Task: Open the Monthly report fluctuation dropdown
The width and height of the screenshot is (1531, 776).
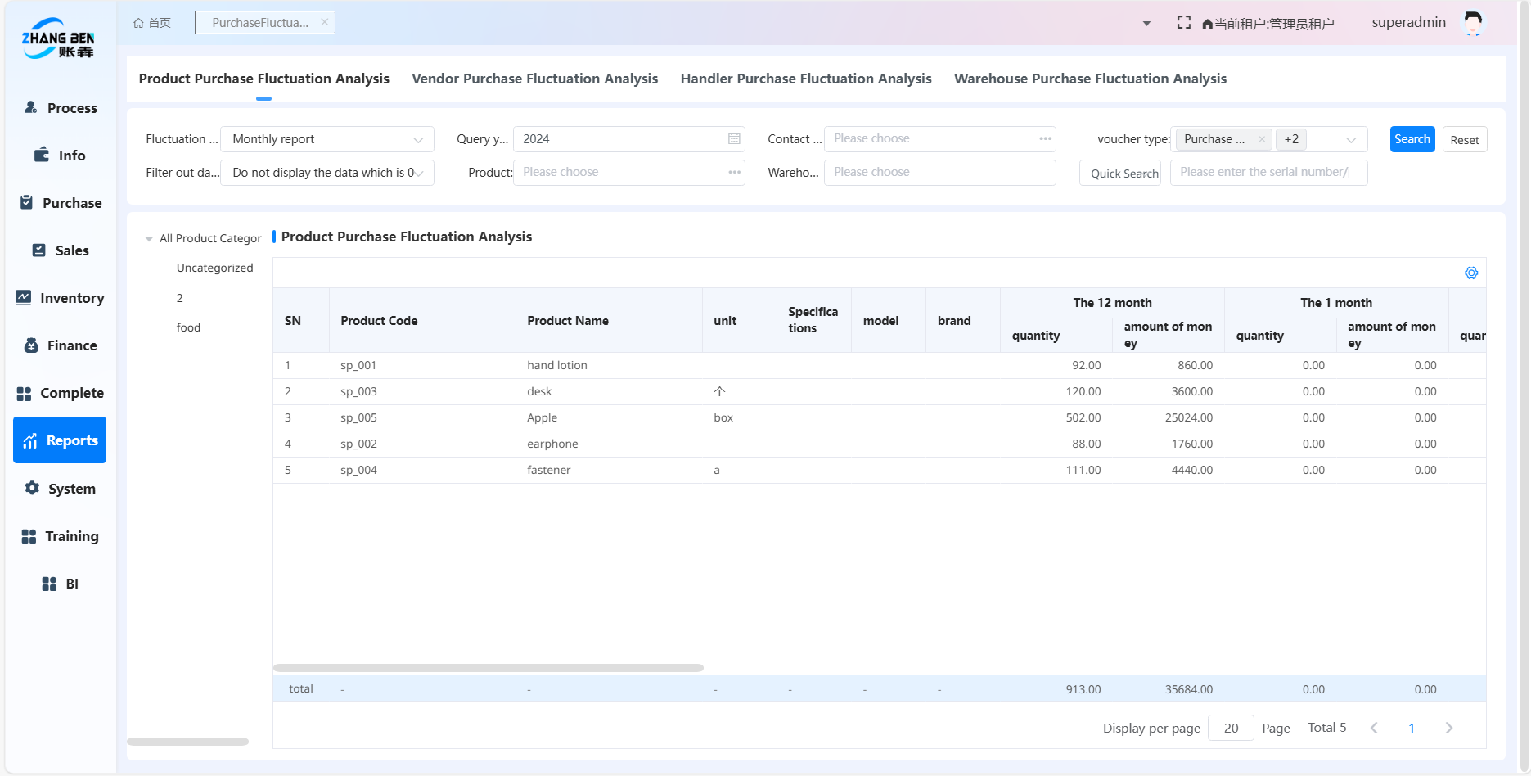Action: 326,139
